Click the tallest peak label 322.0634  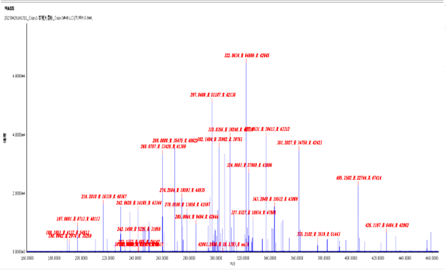pyautogui.click(x=247, y=56)
